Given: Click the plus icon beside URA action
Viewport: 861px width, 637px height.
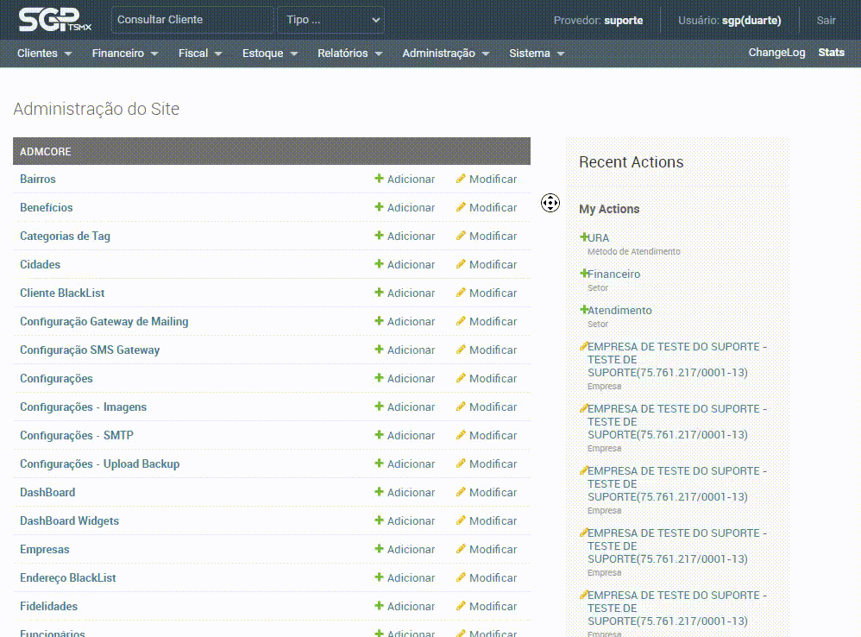Looking at the screenshot, I should 584,237.
